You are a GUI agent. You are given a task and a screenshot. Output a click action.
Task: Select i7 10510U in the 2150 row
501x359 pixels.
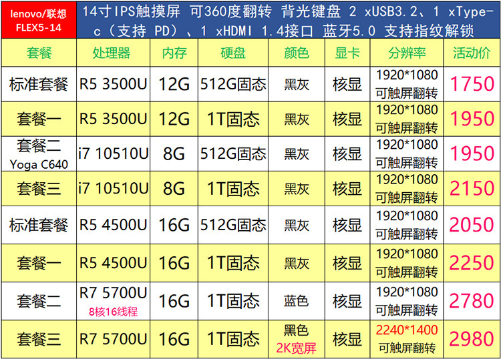click(113, 189)
